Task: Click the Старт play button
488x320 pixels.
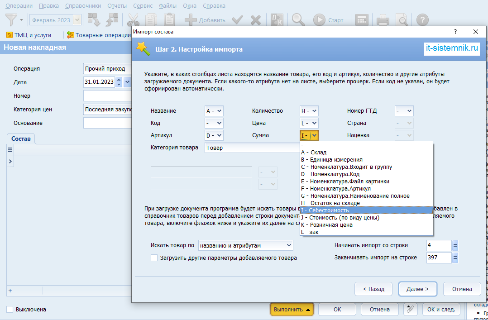Action: (x=328, y=20)
